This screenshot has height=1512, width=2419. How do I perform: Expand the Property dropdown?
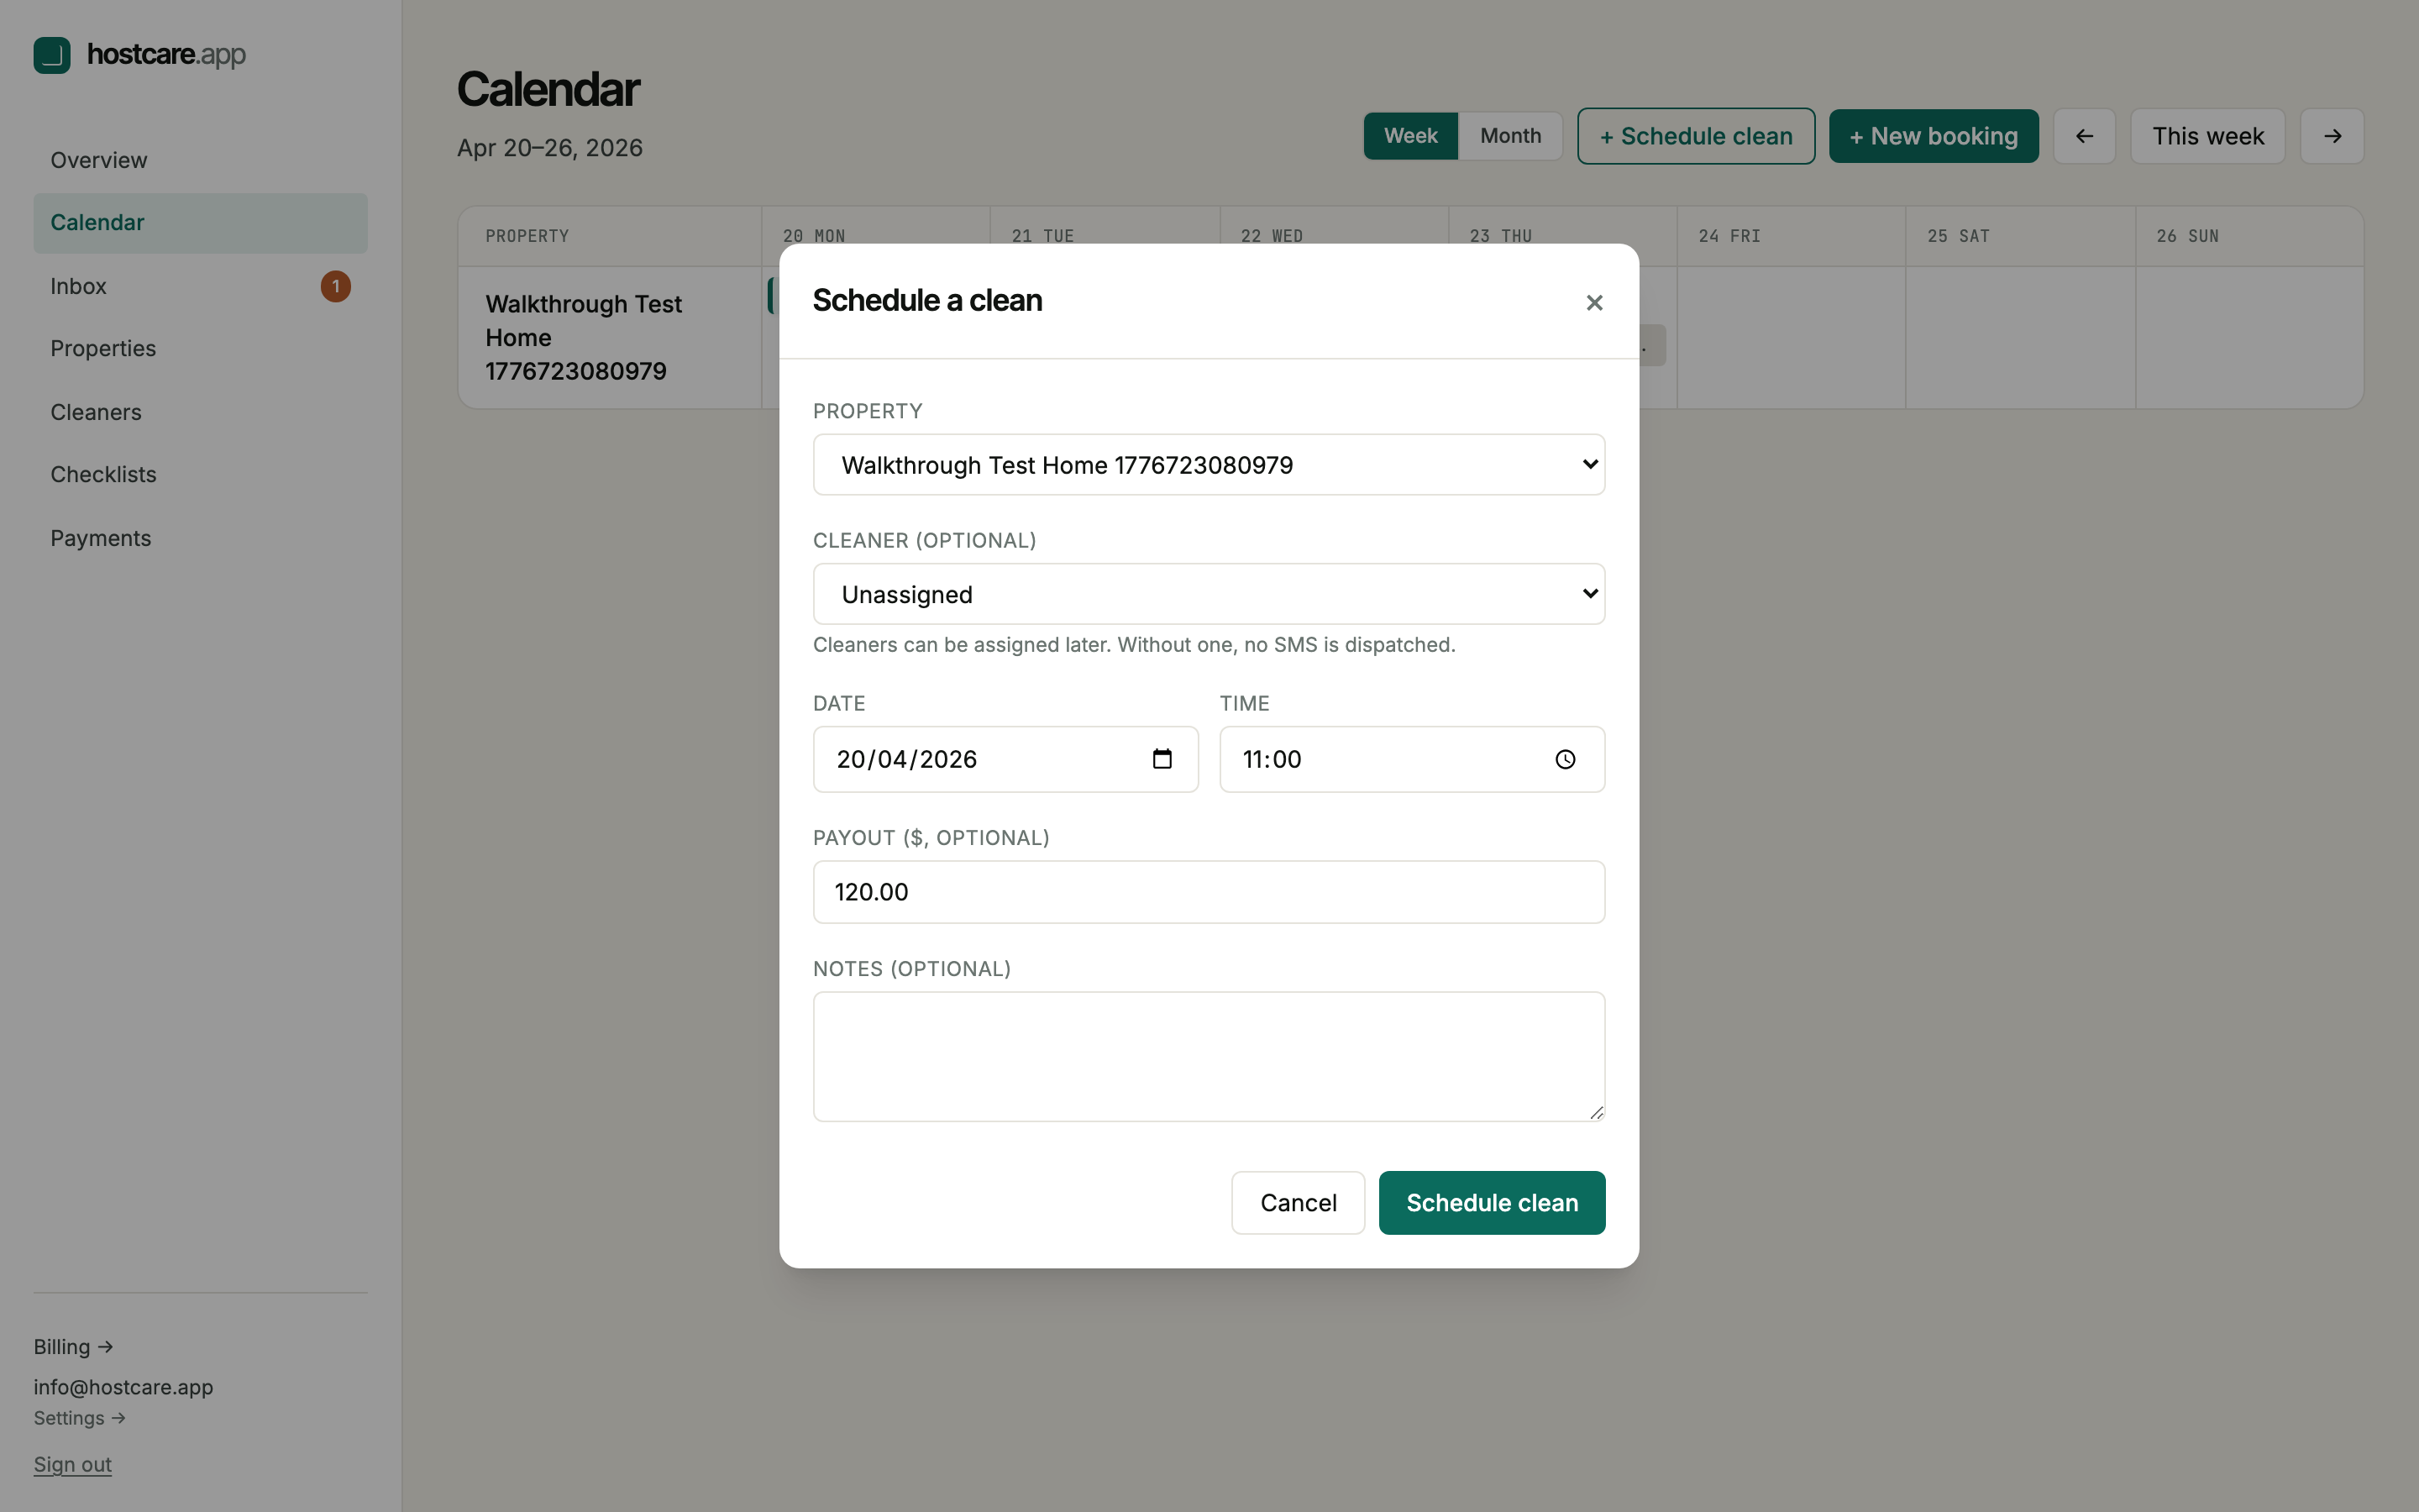(x=1208, y=465)
